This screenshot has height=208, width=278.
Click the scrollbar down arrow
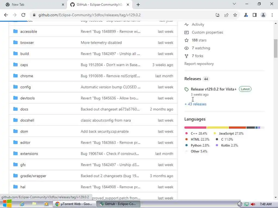[276, 197]
